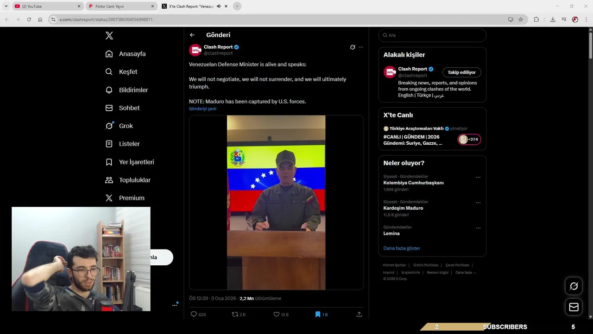Open Kardeşim Maduro trend
Viewport: 593px width, 334px height.
click(x=403, y=208)
